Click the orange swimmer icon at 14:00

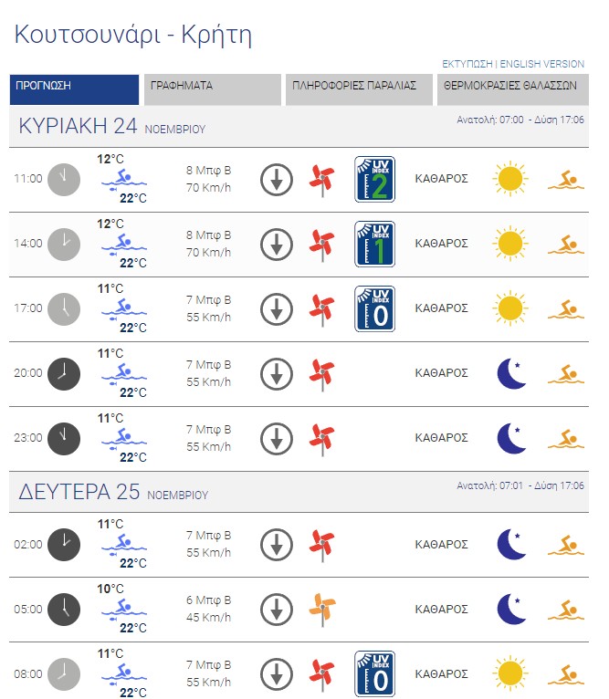point(566,244)
